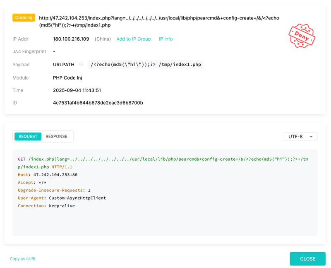
Task: Click the UTF-8 dropdown arrow
Action: point(311,137)
